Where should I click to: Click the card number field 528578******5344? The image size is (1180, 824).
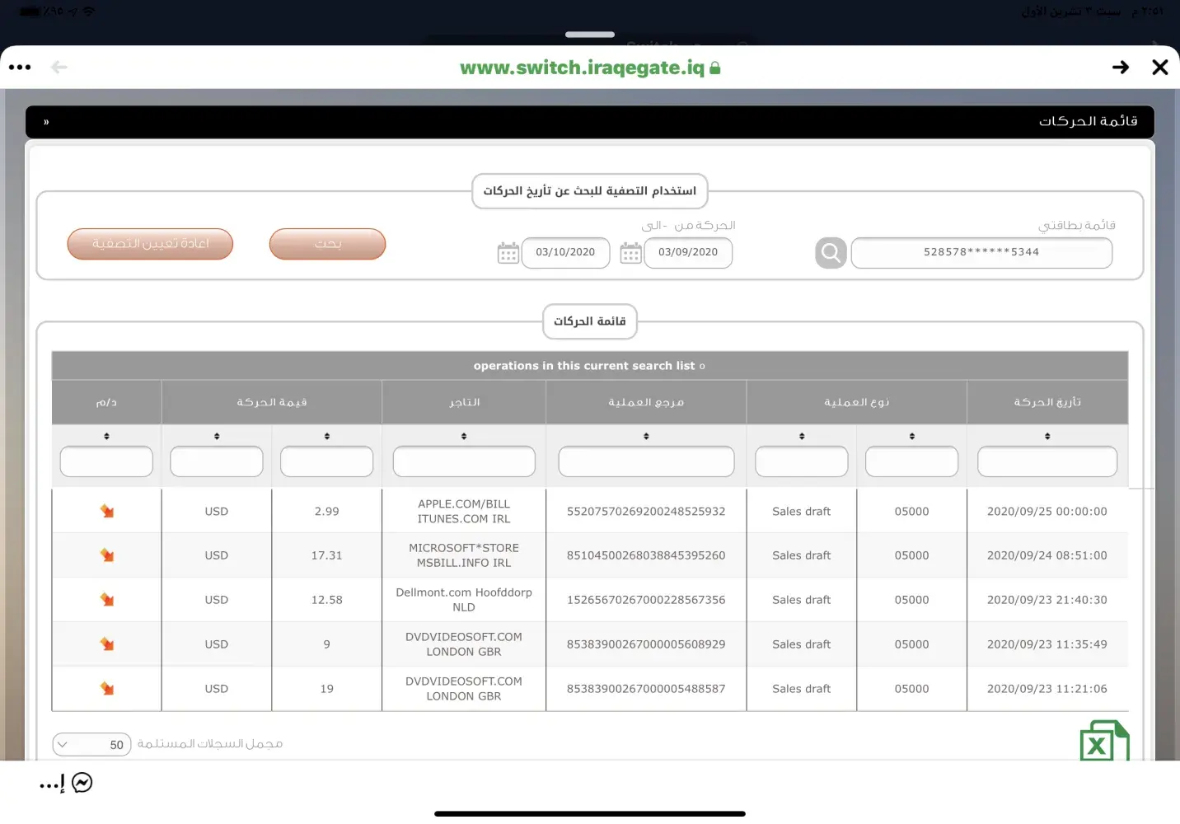coord(981,253)
